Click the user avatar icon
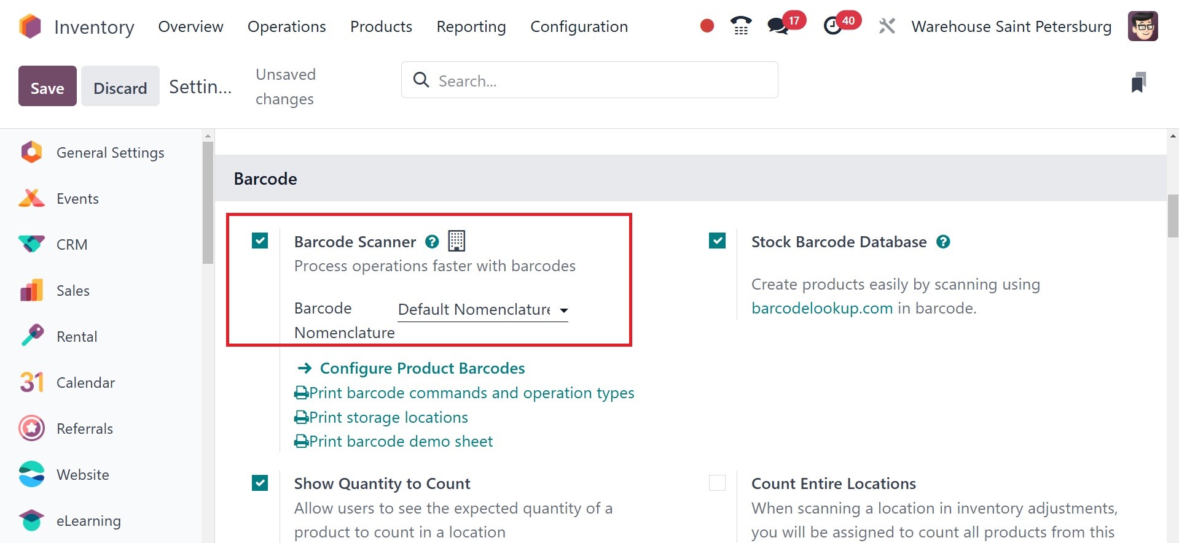The width and height of the screenshot is (1179, 543). [1143, 26]
